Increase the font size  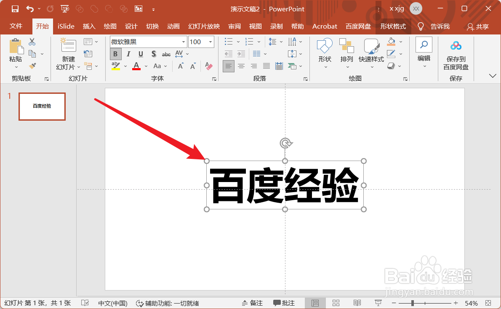point(181,66)
